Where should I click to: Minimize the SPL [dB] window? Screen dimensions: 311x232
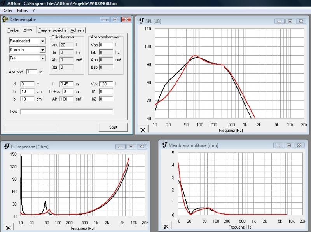pyautogui.click(x=280, y=21)
